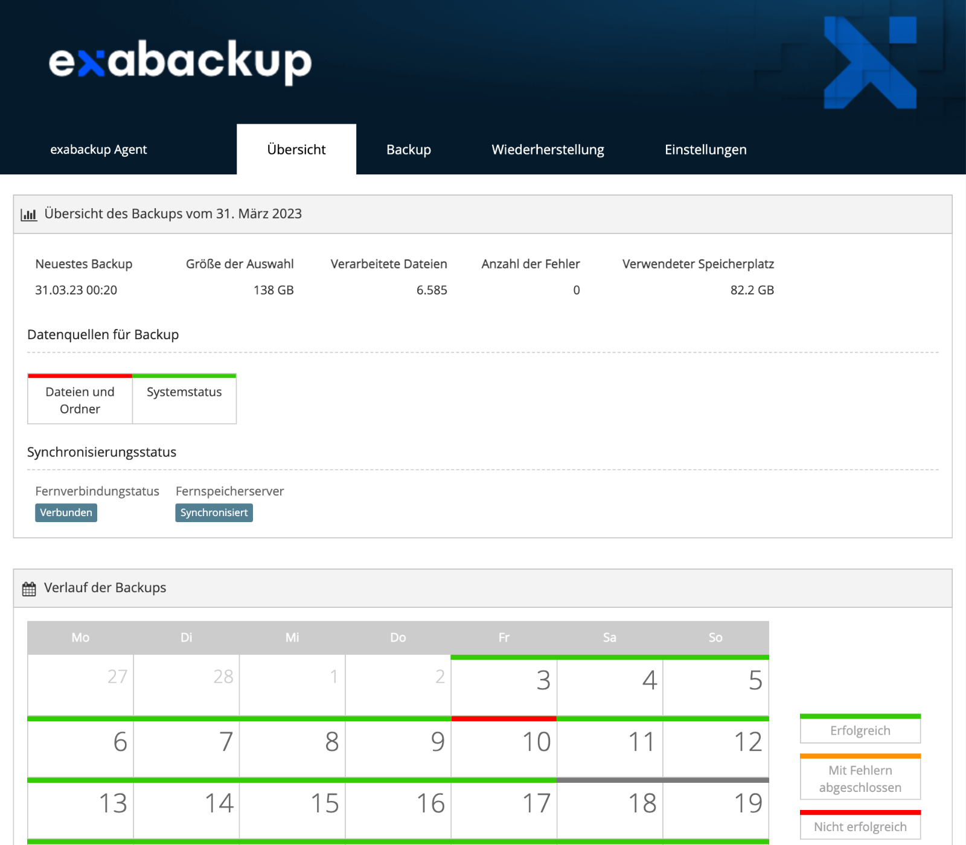Image resolution: width=966 pixels, height=845 pixels.
Task: Select calendar day 7
Action: pyautogui.click(x=187, y=747)
